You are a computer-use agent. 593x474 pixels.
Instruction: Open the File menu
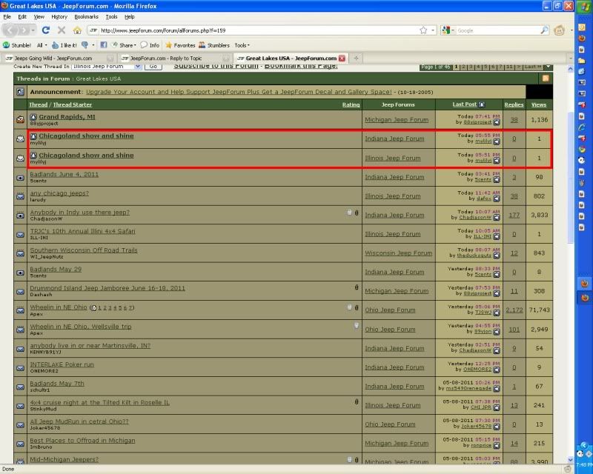pyautogui.click(x=7, y=16)
